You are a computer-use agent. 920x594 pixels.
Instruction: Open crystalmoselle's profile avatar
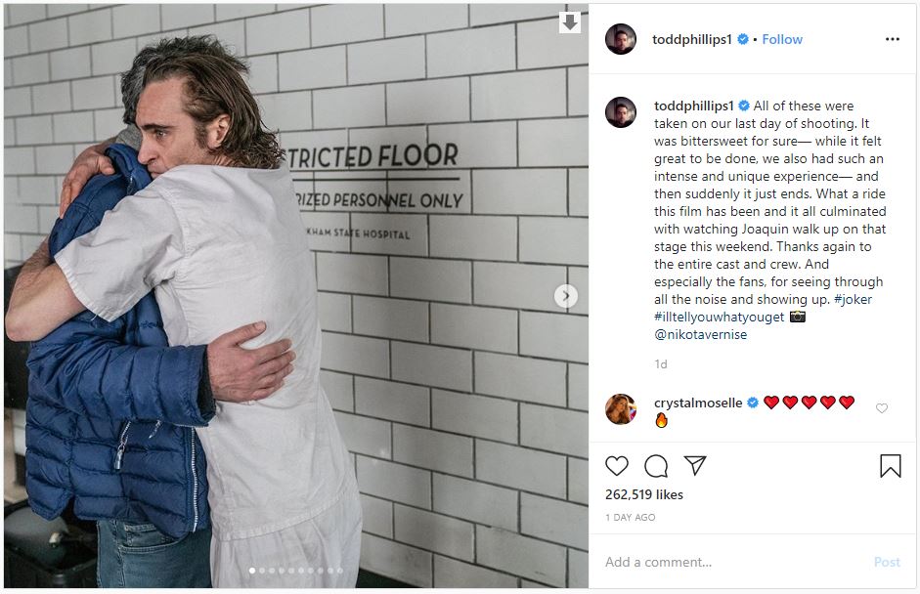(x=621, y=408)
